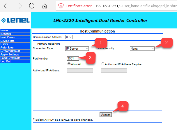Open the Home menu item
177x130 pixels.
[x=15, y=30]
